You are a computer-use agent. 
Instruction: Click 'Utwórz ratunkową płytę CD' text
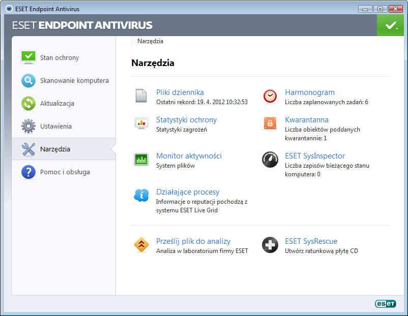coord(322,251)
